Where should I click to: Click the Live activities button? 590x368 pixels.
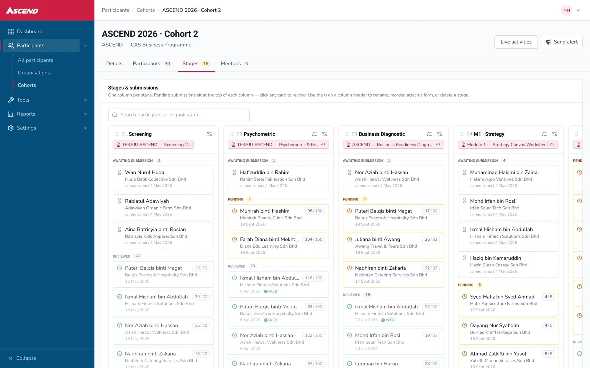point(516,42)
